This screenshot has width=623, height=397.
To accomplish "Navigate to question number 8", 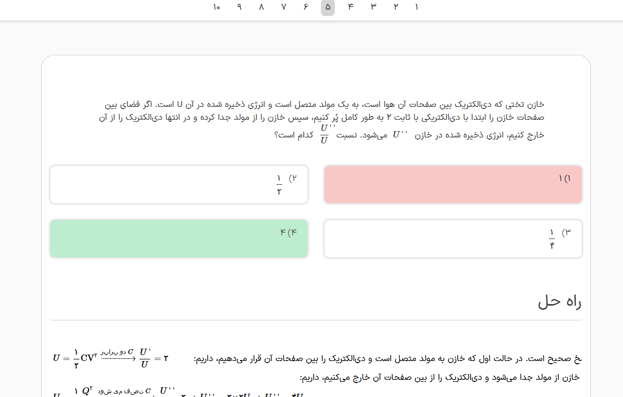I will click(261, 8).
